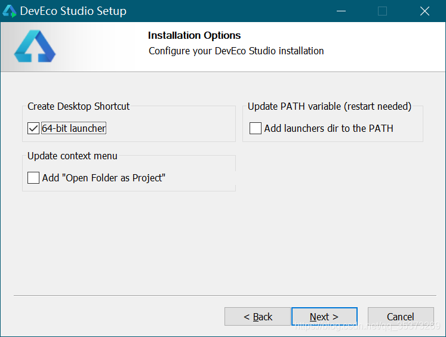Click the DevEco Studio title bar icon
Image resolution: width=446 pixels, height=337 pixels.
click(x=10, y=11)
